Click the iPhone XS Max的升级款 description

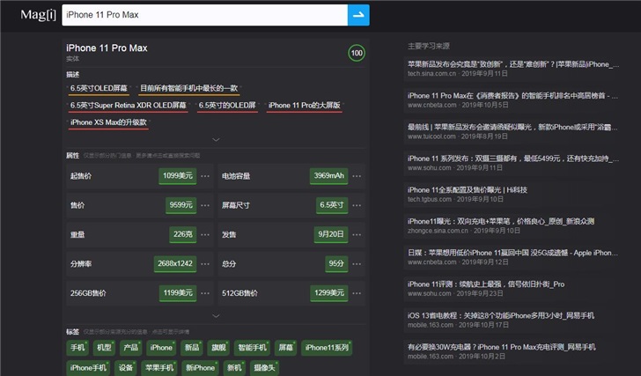click(100, 122)
